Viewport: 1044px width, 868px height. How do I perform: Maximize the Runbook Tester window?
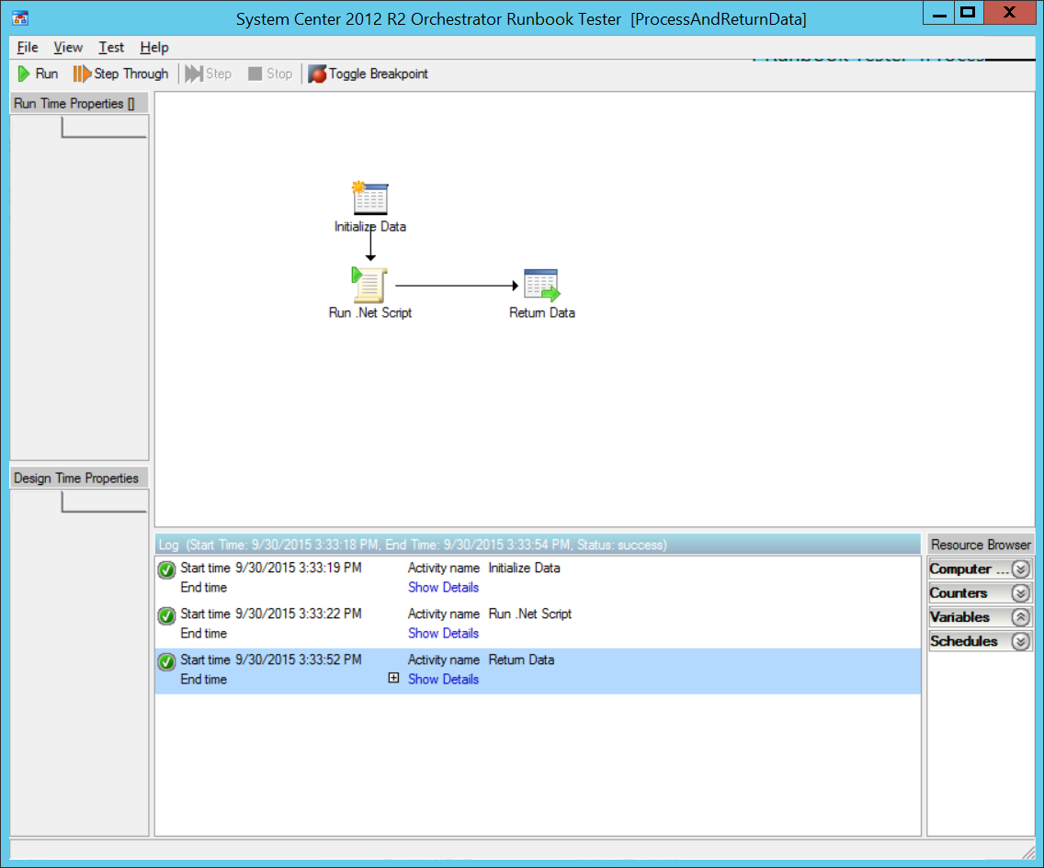pos(968,13)
